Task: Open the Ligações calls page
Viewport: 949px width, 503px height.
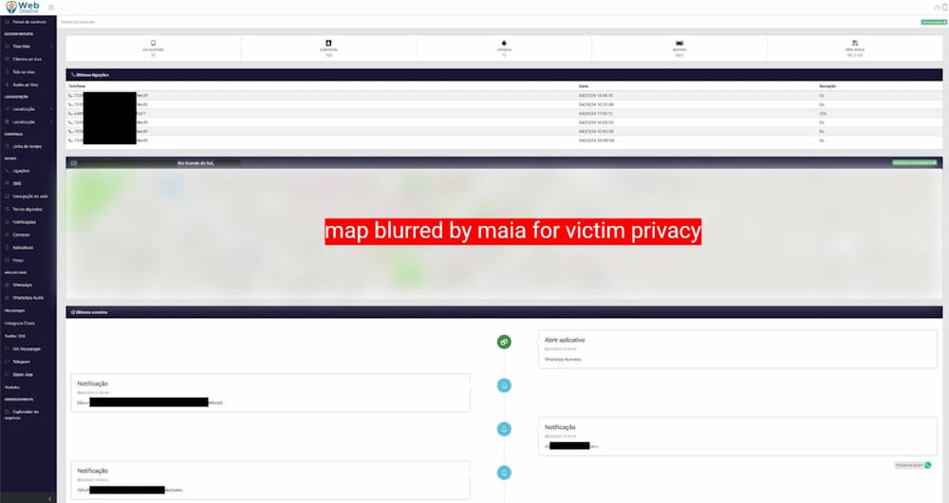Action: 21,171
